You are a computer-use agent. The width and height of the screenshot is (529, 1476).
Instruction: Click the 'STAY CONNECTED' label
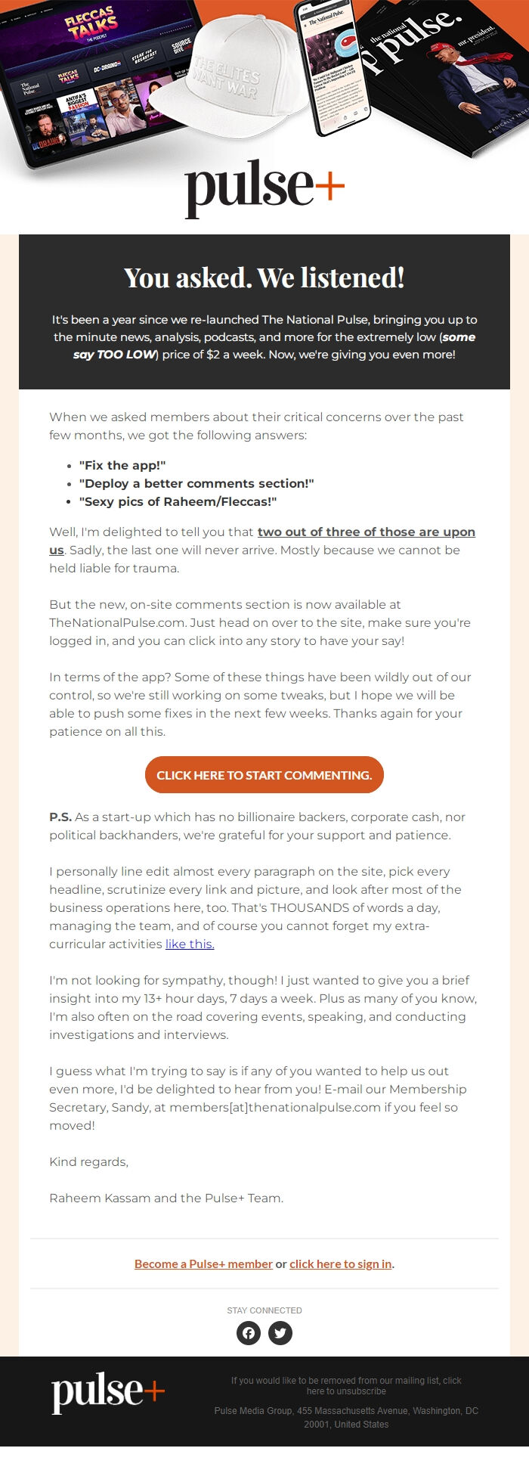[x=264, y=1310]
